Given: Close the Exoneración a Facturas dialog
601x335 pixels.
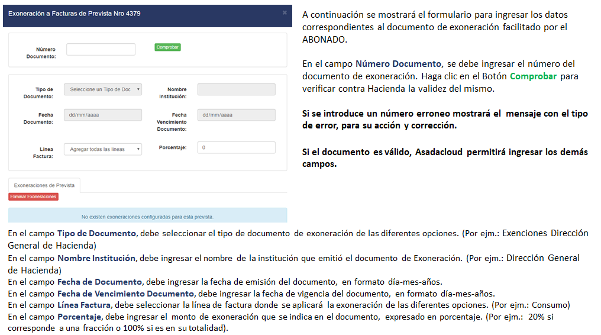Looking at the screenshot, I should [285, 12].
